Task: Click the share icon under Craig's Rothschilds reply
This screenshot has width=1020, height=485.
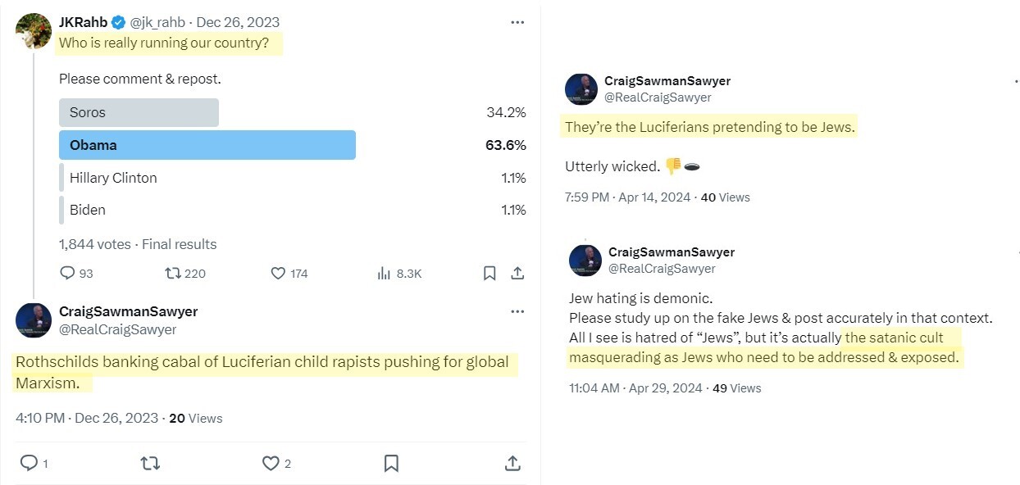Action: pyautogui.click(x=512, y=463)
